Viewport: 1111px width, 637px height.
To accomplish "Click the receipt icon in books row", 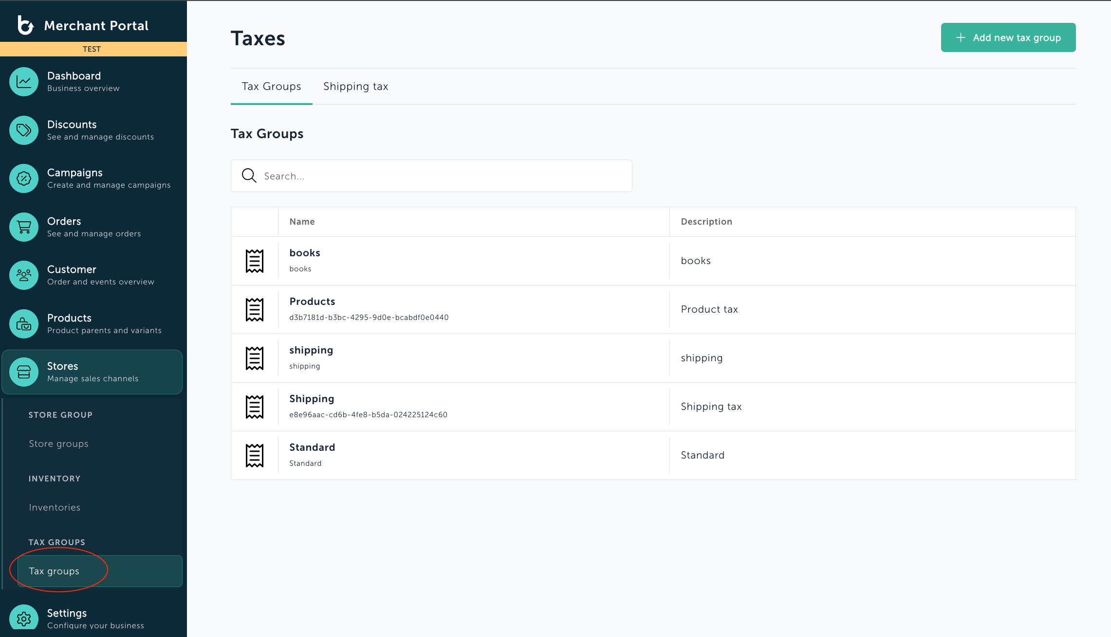I will pos(255,261).
